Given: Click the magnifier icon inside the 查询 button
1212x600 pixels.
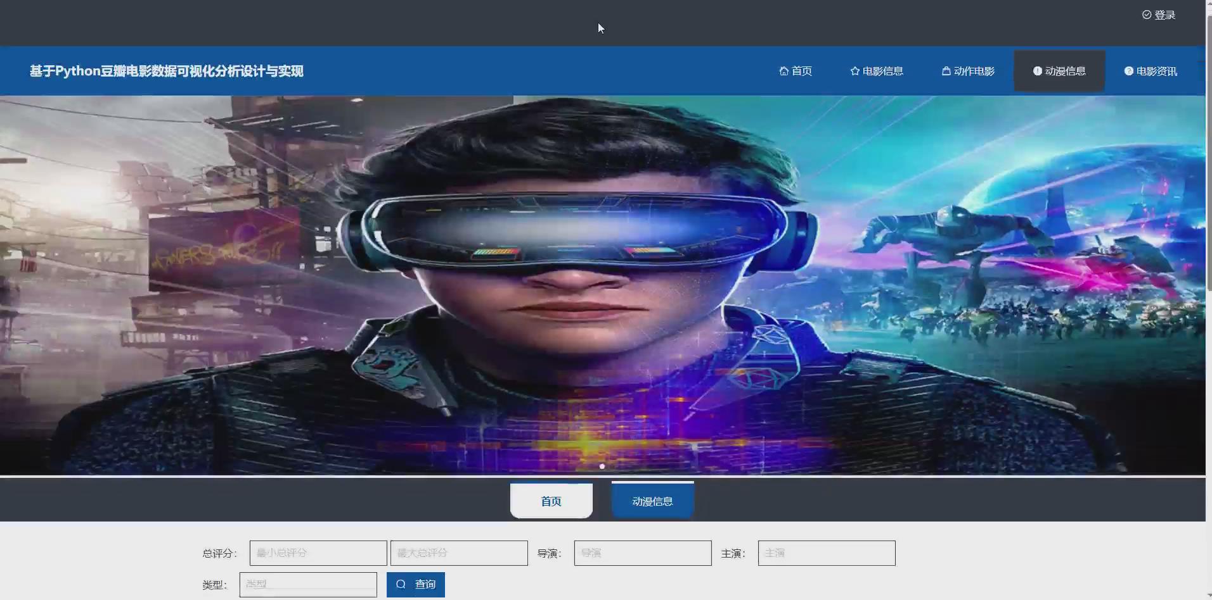Looking at the screenshot, I should tap(402, 584).
